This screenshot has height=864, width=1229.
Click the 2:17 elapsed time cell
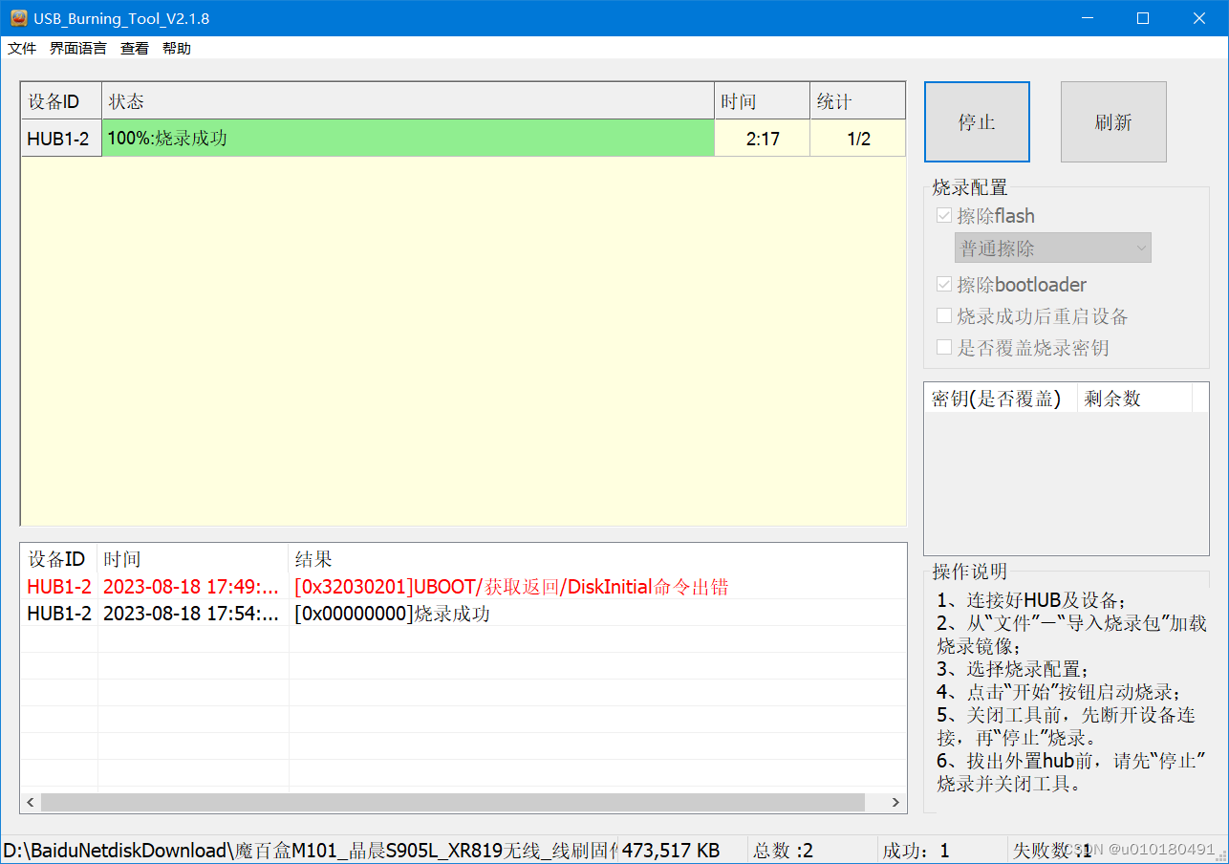pos(763,139)
